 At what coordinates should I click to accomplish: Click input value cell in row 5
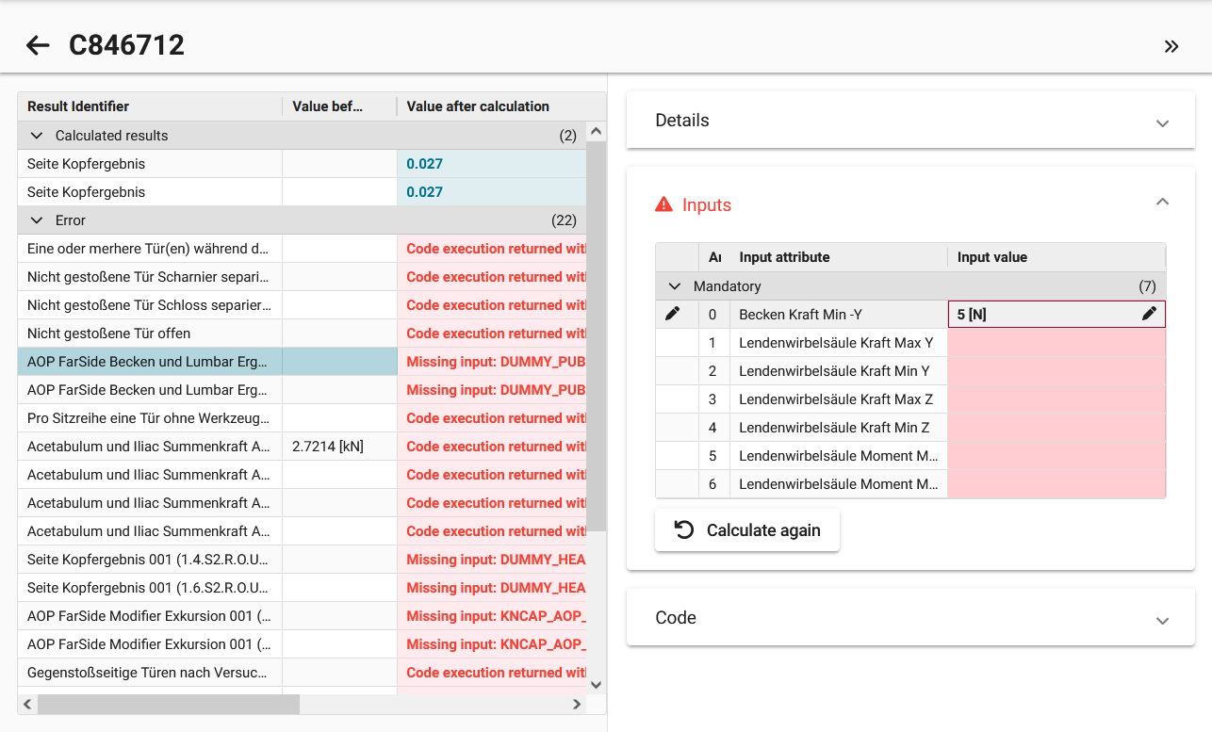point(1056,456)
